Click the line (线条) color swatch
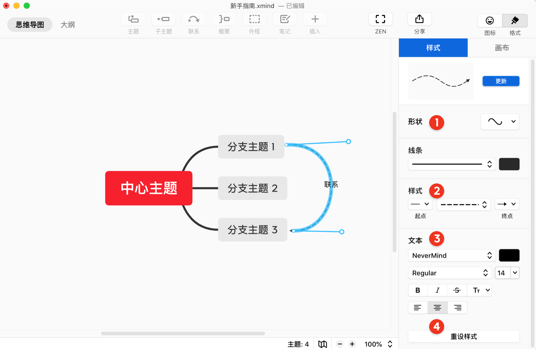 coord(509,164)
